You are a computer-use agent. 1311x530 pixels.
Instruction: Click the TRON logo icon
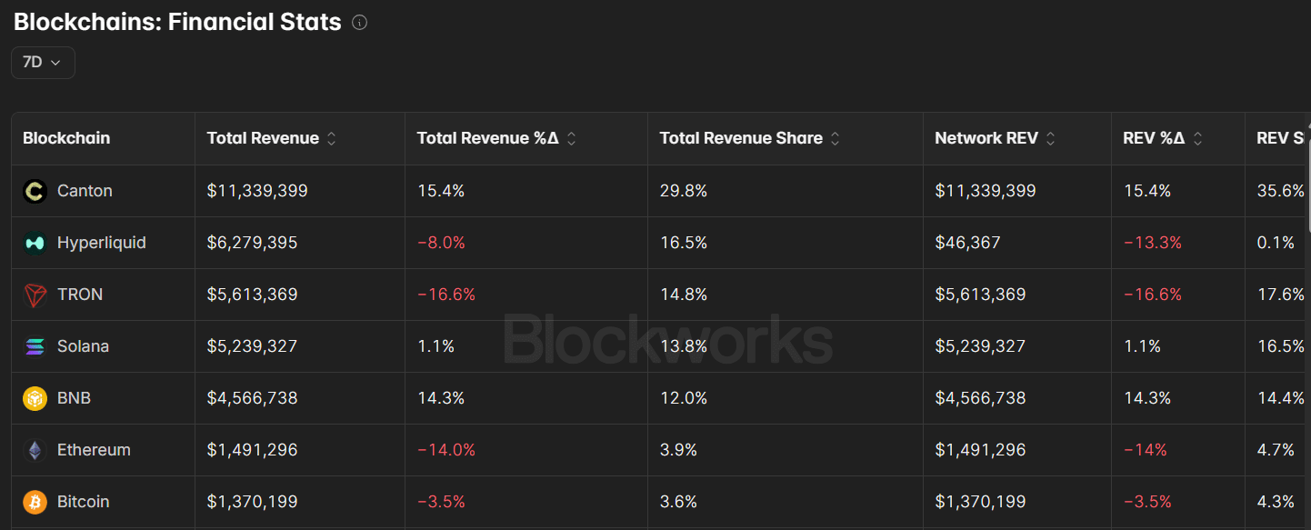click(x=35, y=295)
